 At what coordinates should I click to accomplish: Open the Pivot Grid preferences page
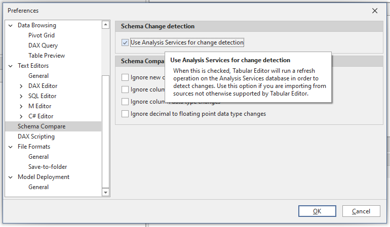click(42, 35)
